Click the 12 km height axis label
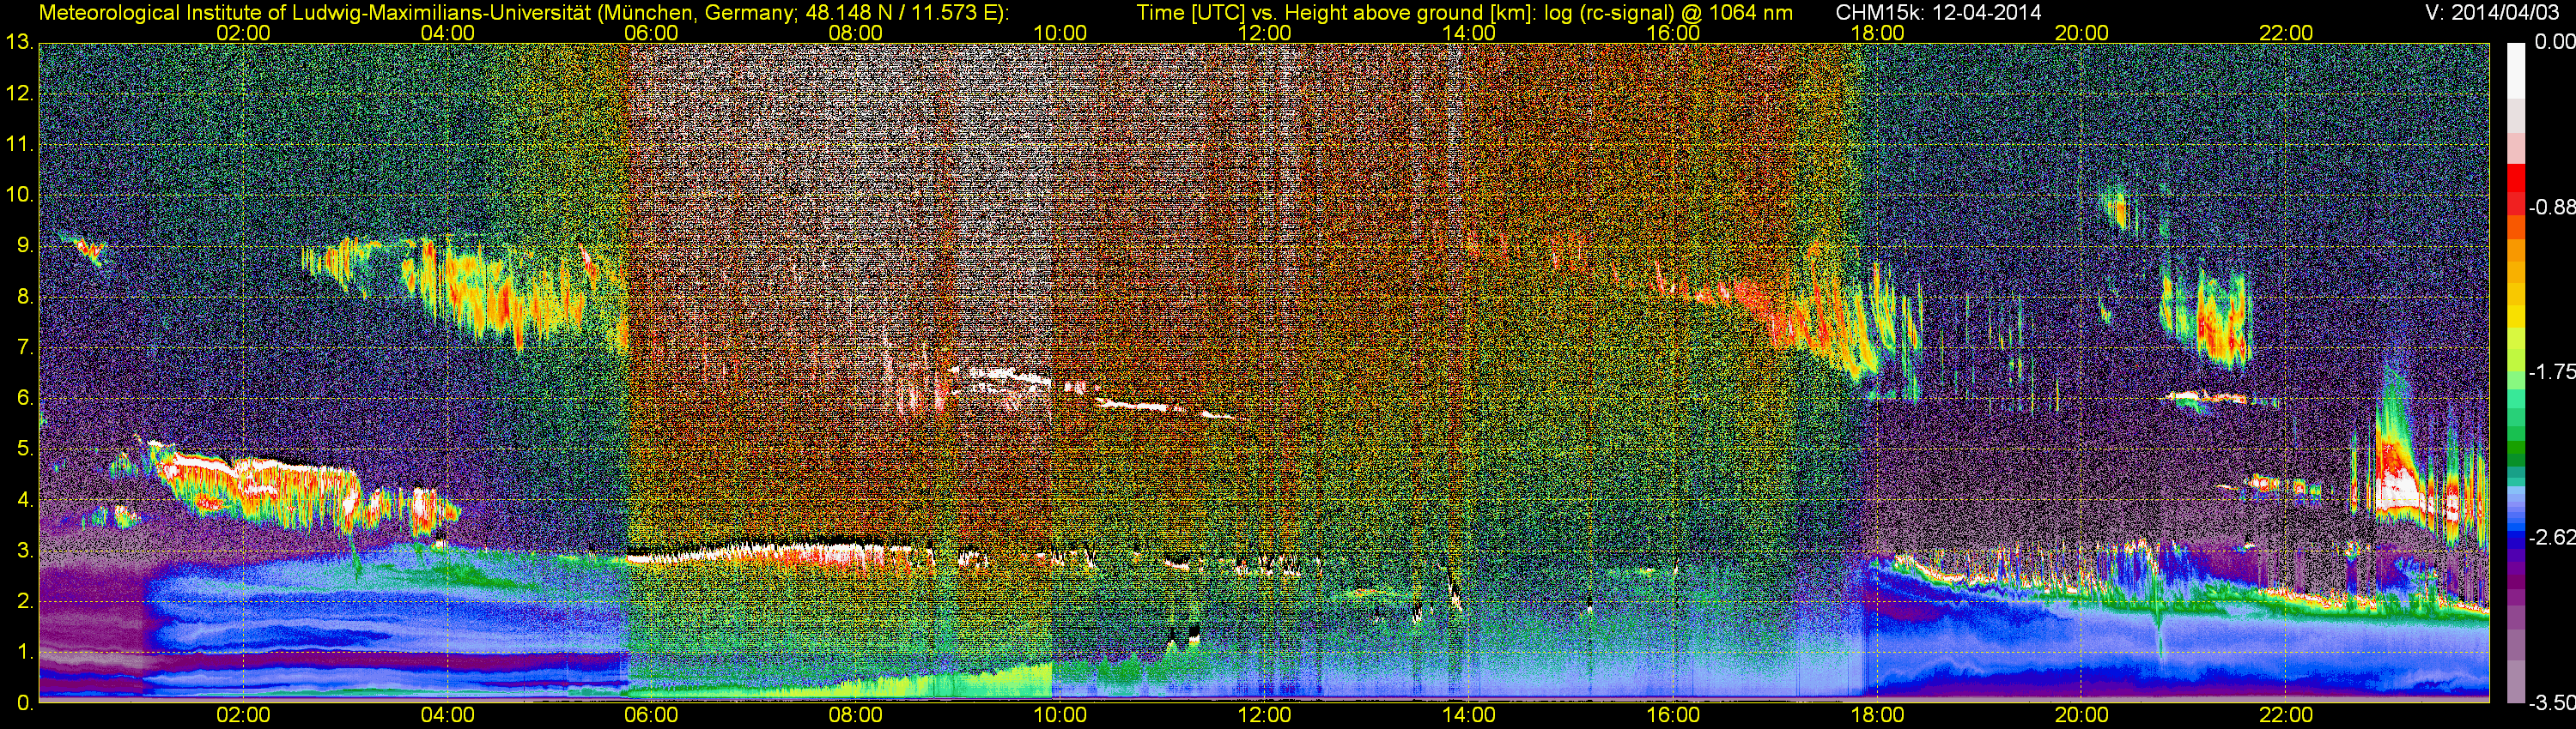This screenshot has width=2576, height=729. point(19,93)
